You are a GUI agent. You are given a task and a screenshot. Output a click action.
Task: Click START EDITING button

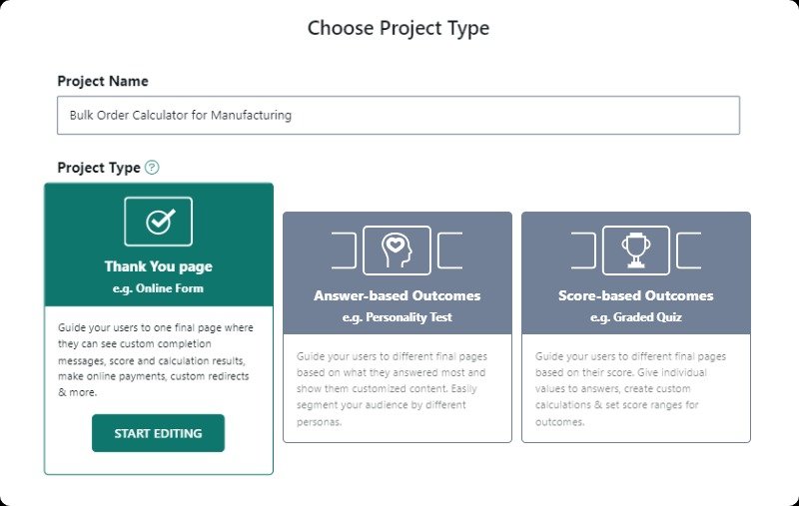click(x=158, y=433)
